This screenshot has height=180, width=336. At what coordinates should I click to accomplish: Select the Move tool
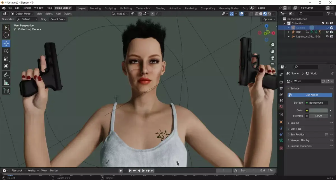coord(6,43)
